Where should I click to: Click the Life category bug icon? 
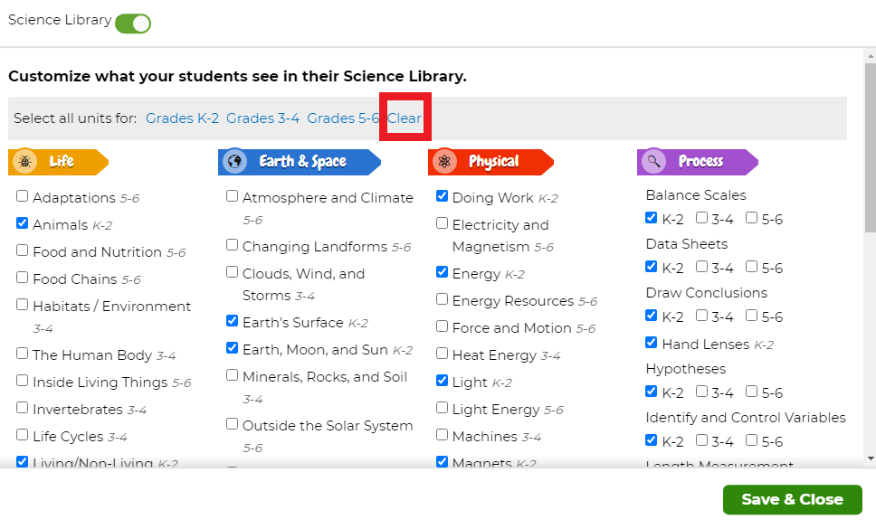[25, 162]
